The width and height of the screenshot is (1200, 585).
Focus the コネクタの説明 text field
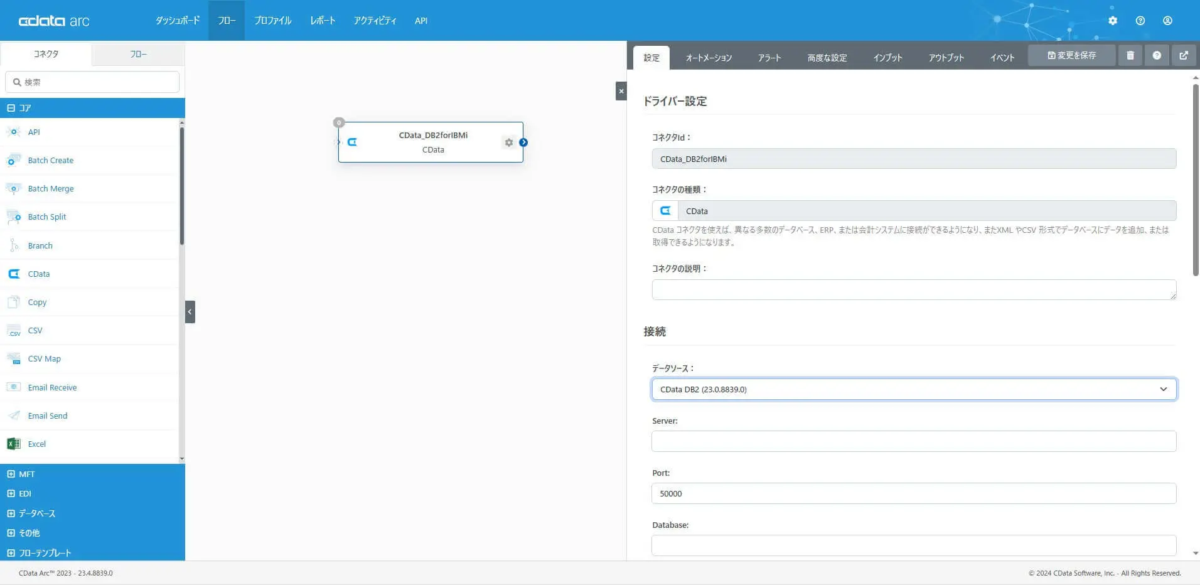click(x=914, y=289)
